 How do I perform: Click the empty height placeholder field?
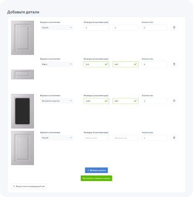coord(96,138)
